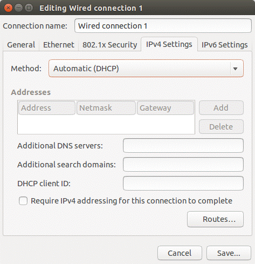
Task: Switch to the General tab
Action: click(x=21, y=45)
